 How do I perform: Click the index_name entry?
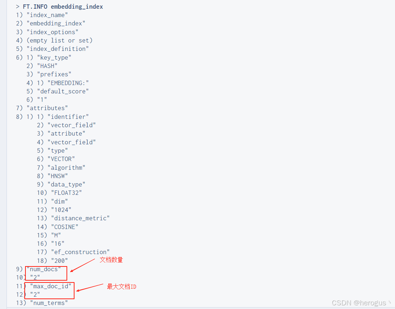tap(47, 15)
